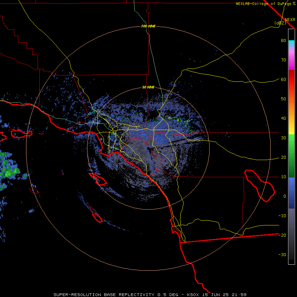This screenshot has width=297, height=297.
Task: Click the 10 value on dBZ scale
Action: point(283,177)
